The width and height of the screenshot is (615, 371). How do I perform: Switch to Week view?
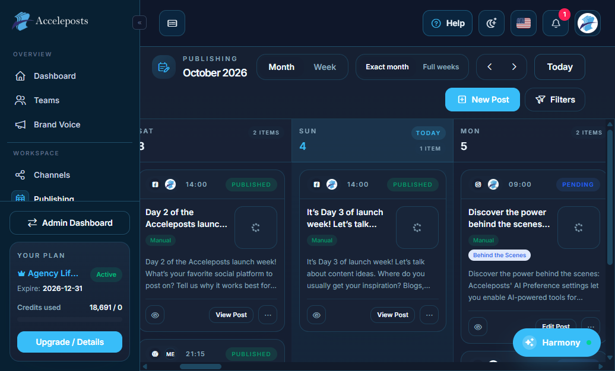click(x=325, y=67)
